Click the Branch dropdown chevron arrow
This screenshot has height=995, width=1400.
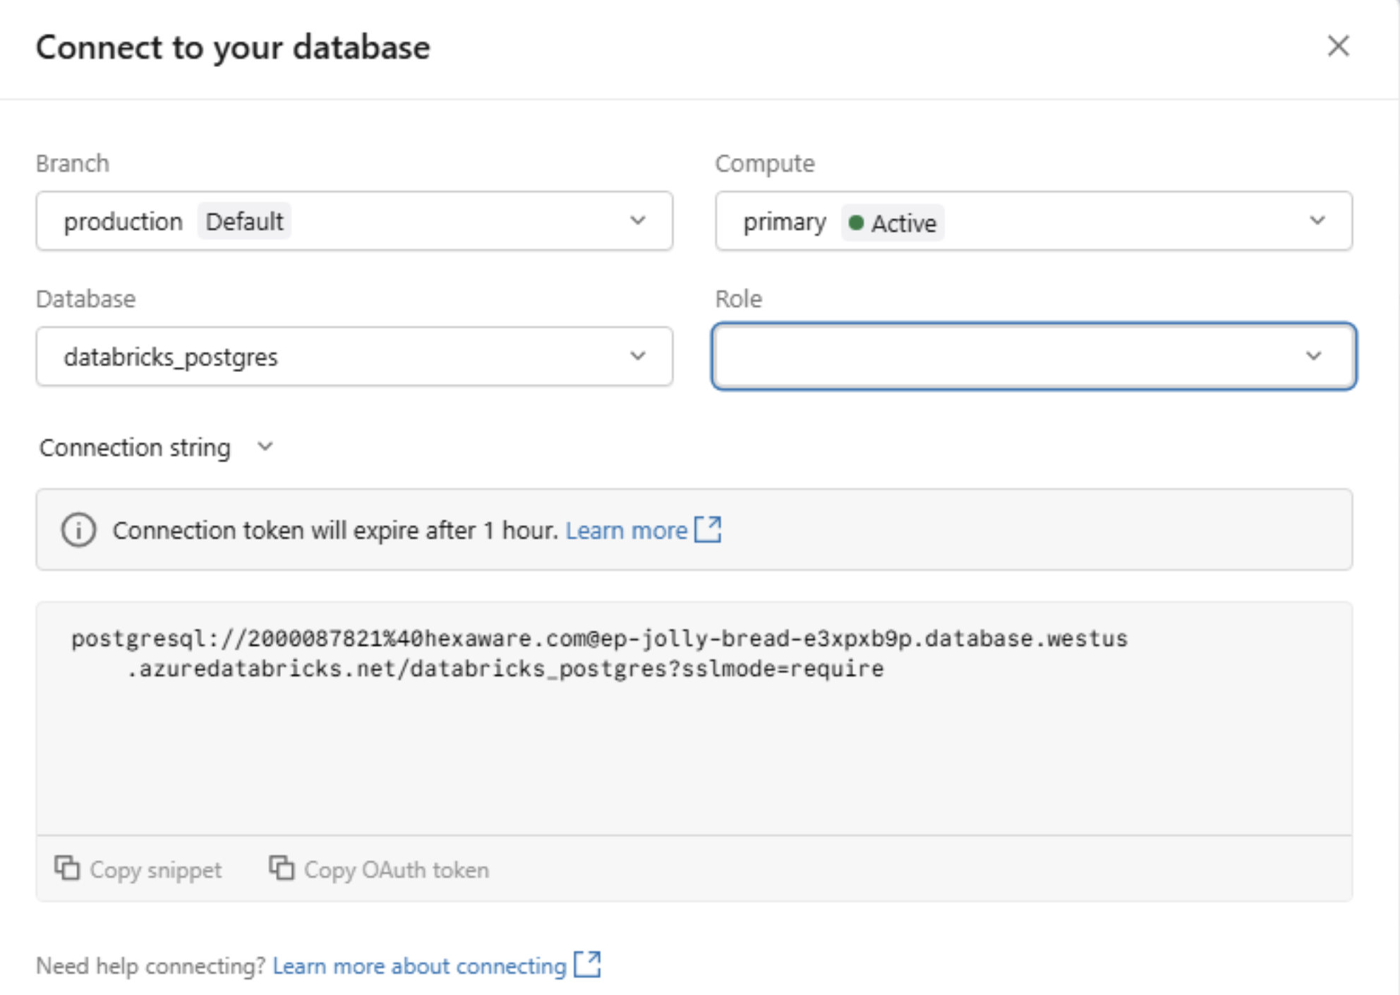(x=638, y=220)
